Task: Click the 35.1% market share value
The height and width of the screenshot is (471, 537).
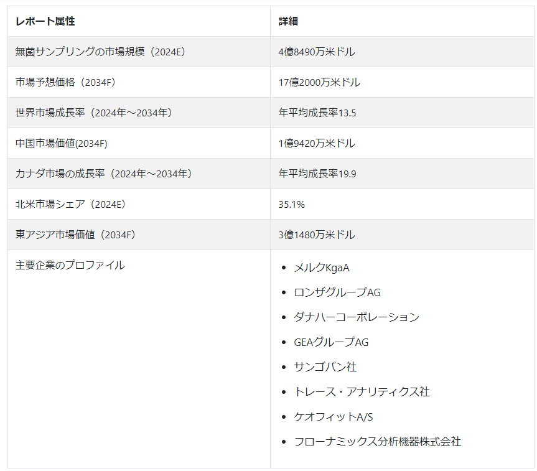Action: click(291, 204)
